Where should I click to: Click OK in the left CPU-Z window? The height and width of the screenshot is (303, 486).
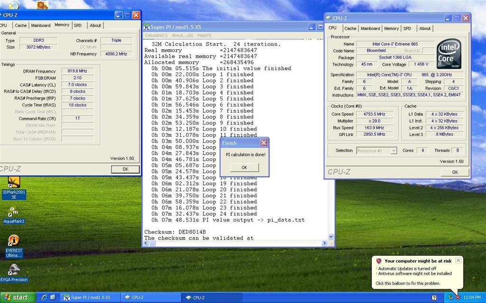pyautogui.click(x=125, y=169)
